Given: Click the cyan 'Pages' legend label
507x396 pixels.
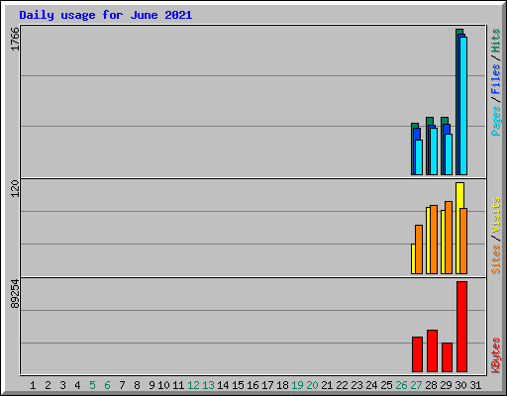Looking at the screenshot, I should coord(496,121).
